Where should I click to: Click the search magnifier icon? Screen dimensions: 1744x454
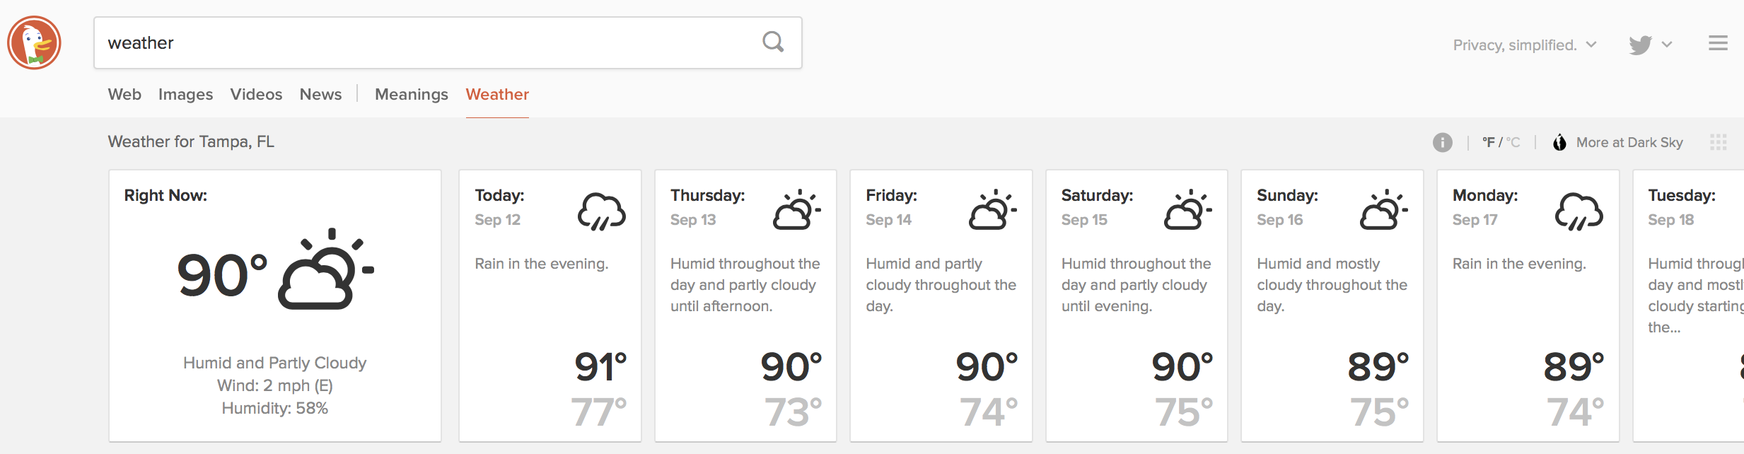(x=773, y=42)
